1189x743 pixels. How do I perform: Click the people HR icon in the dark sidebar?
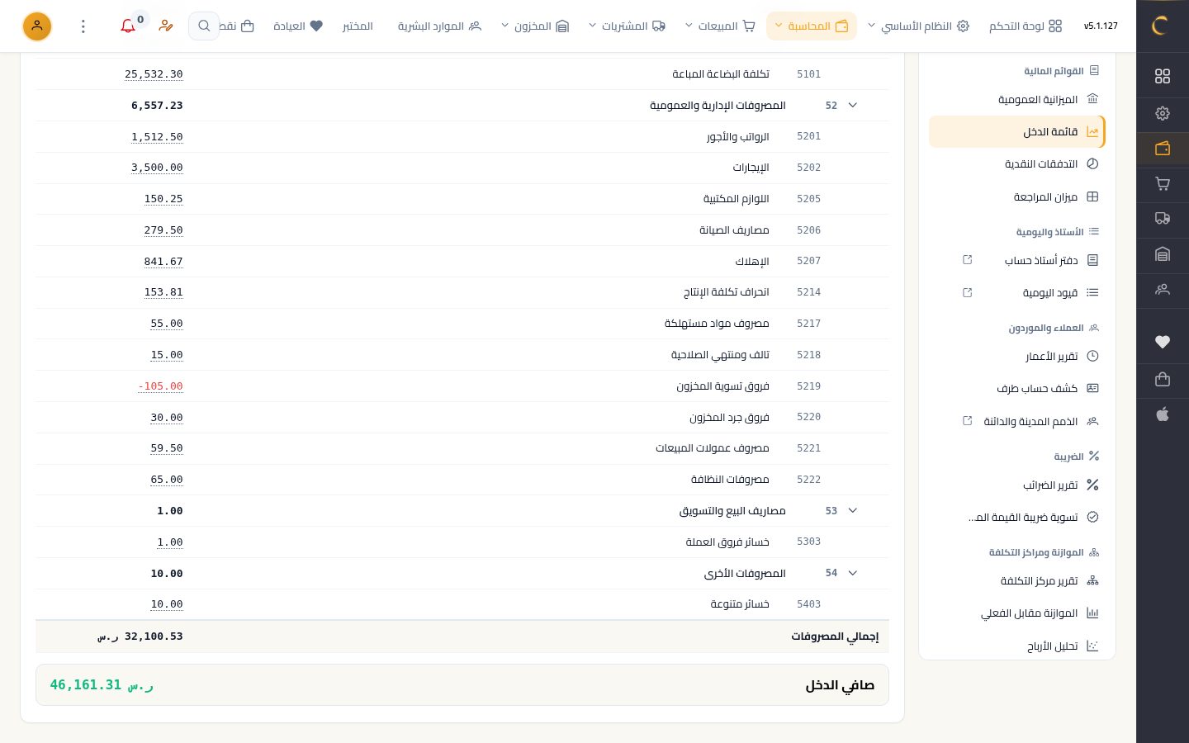coord(1163,290)
